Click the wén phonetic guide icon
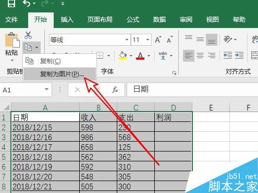258x193 pixels. pos(163,56)
